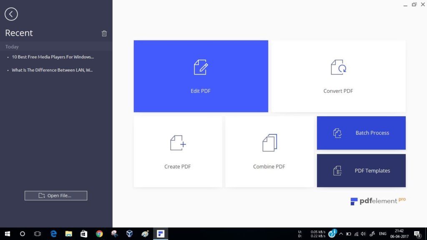Select the Create PDF tool

tap(178, 151)
